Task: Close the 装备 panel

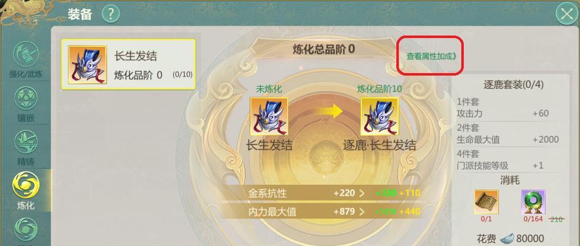Action: 566,14
